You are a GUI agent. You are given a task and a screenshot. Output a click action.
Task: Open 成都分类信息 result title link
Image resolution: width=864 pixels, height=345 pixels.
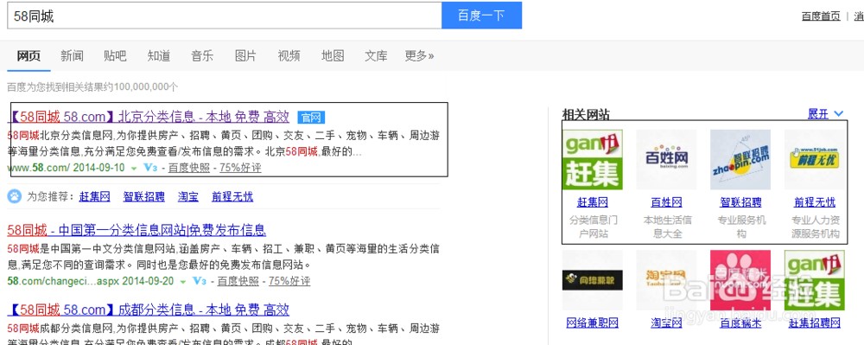149,310
